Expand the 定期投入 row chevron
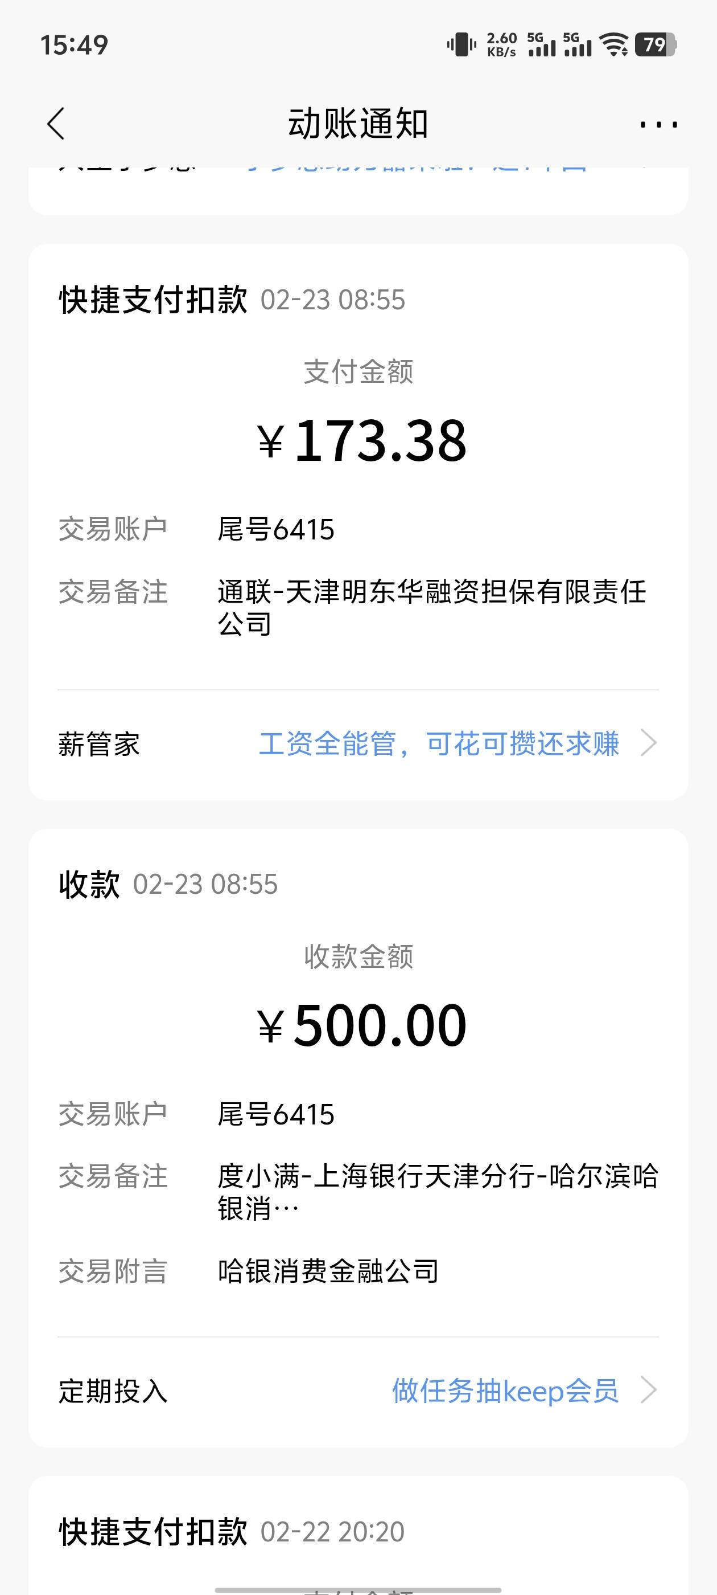The height and width of the screenshot is (1595, 717). [x=648, y=1390]
